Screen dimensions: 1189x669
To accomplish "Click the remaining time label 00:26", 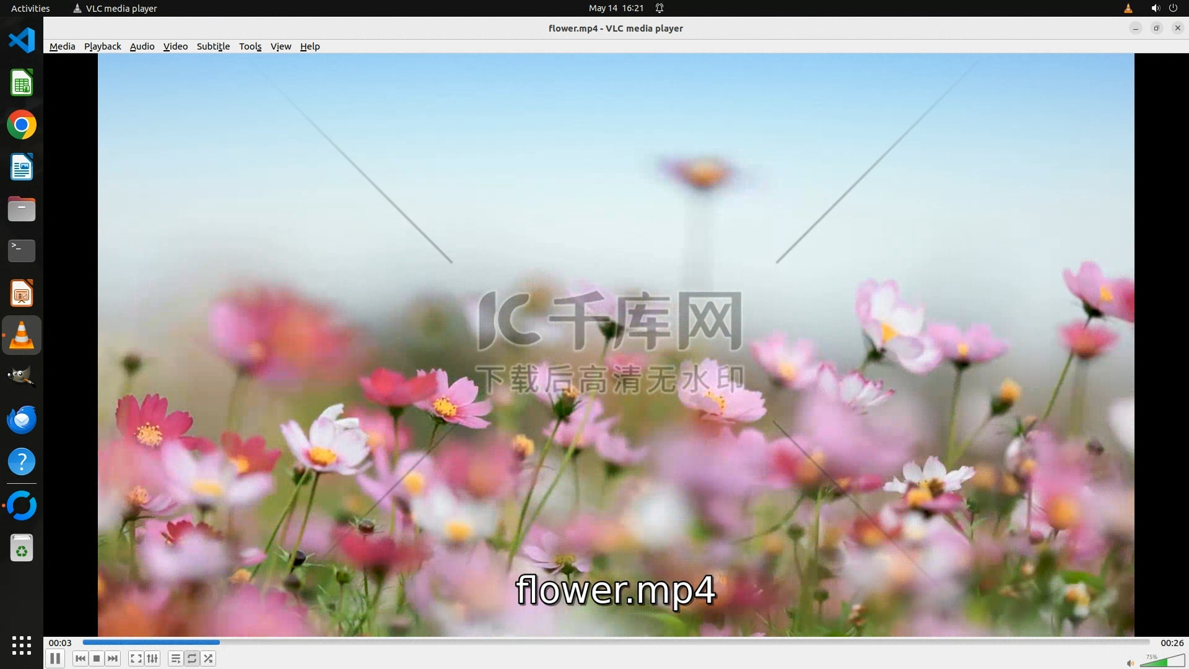I will pos(1172,643).
